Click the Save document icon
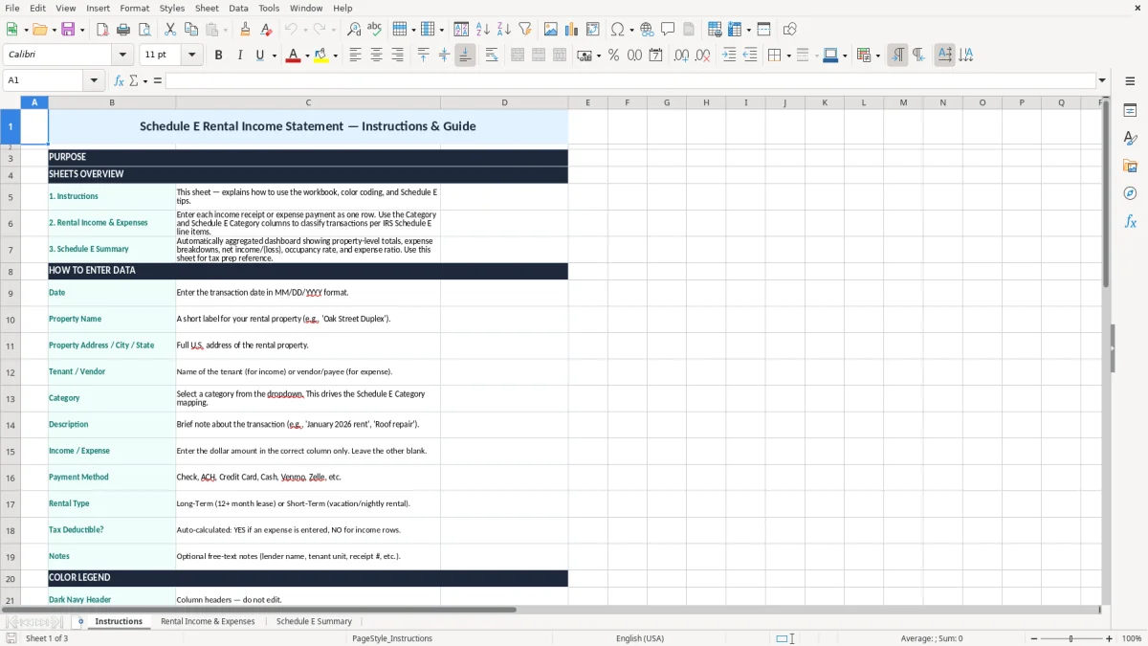The width and height of the screenshot is (1148, 646). (68, 30)
